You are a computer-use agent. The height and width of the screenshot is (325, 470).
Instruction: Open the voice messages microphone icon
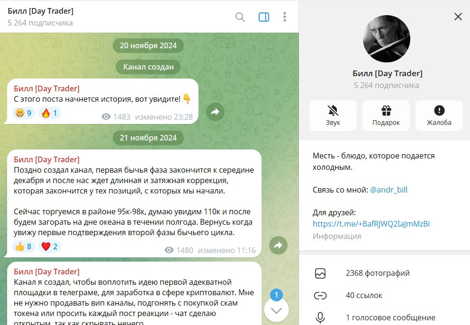pos(320,317)
